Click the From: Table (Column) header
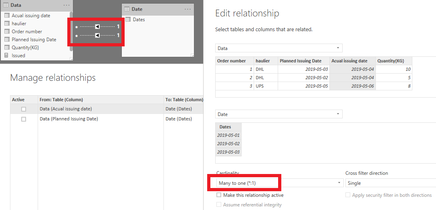 (101, 100)
